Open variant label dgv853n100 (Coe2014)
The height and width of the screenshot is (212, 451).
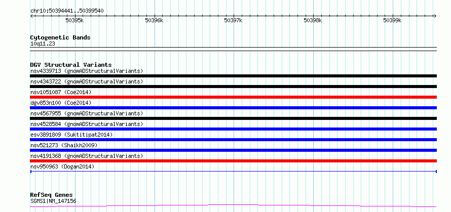coord(61,103)
